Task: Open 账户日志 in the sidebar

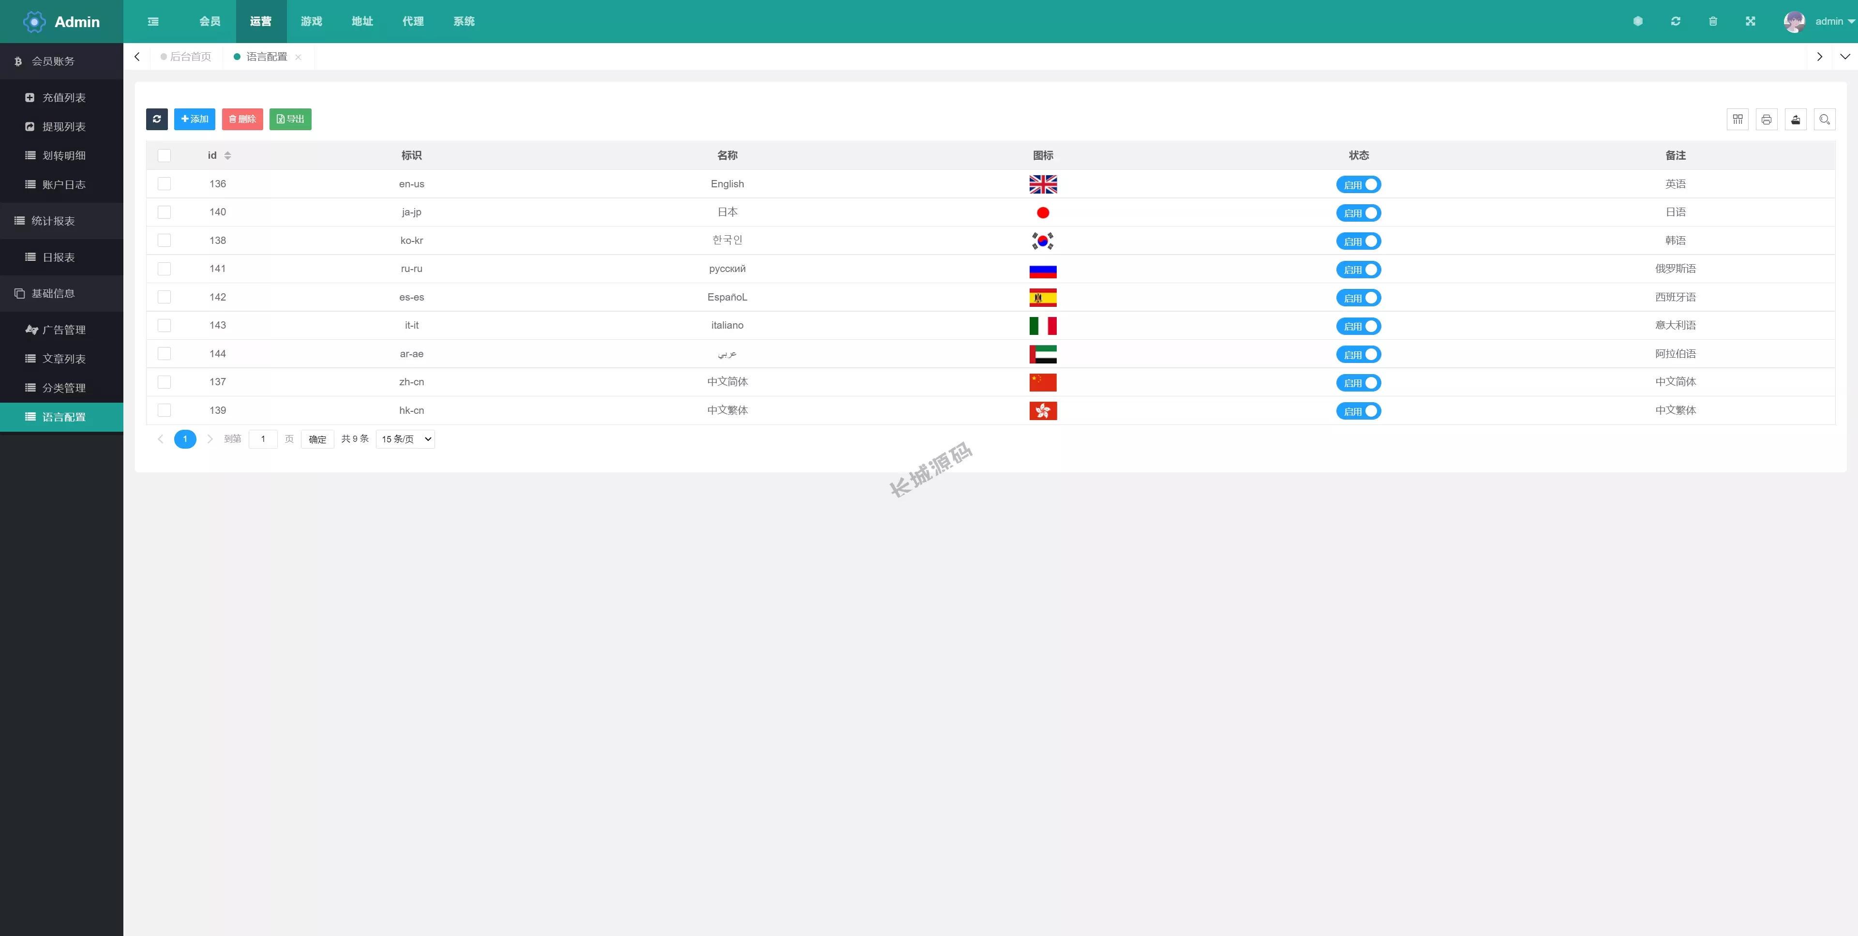Action: pos(61,185)
